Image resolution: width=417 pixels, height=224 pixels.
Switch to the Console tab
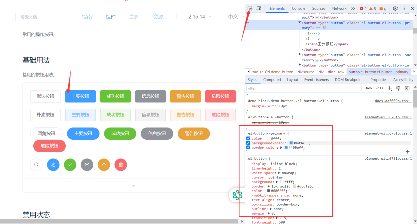(298, 8)
